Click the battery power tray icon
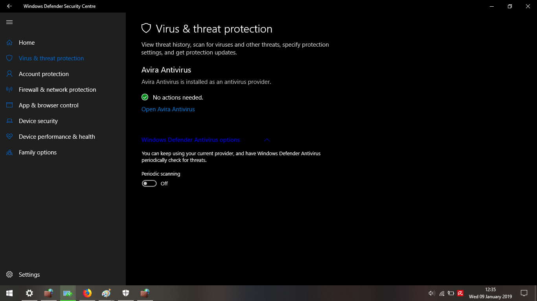537x301 pixels. coord(451,293)
